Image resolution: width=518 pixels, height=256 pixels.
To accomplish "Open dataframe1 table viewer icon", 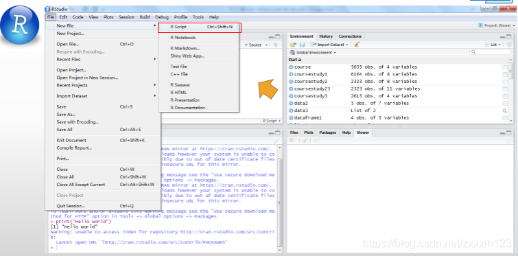I will (505, 118).
